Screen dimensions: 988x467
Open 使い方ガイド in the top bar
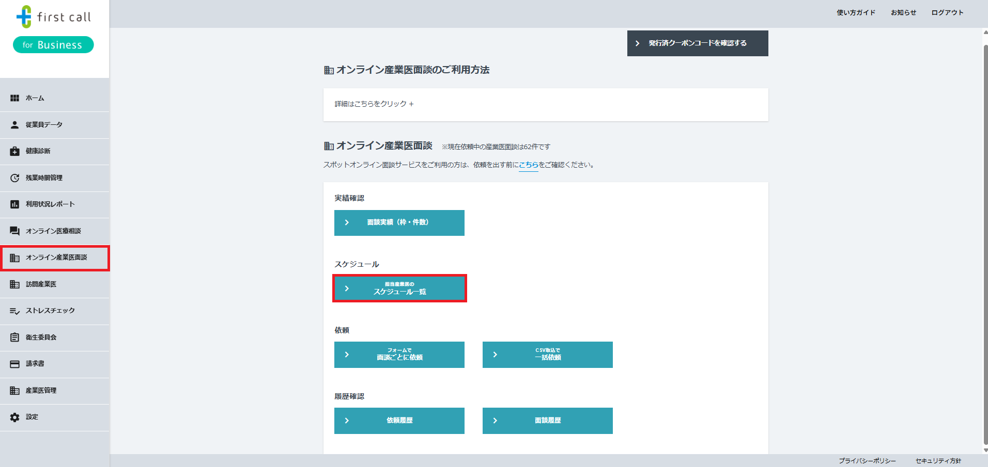856,13
